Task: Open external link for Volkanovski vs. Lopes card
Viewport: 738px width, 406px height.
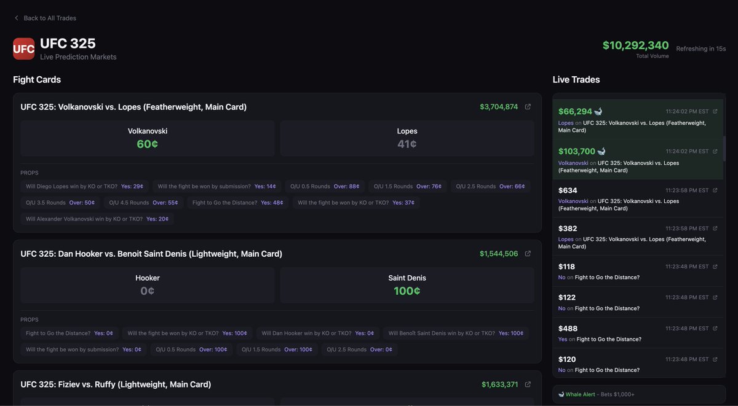Action: [x=528, y=107]
